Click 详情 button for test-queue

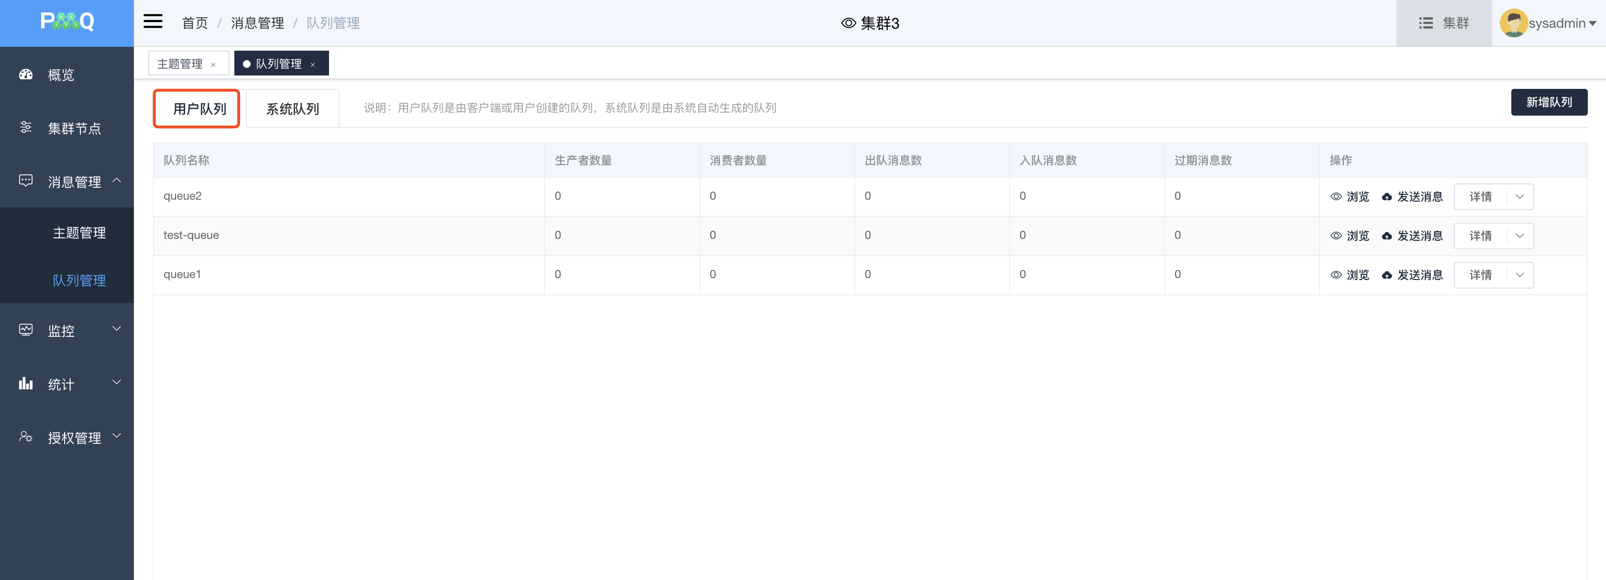point(1480,236)
